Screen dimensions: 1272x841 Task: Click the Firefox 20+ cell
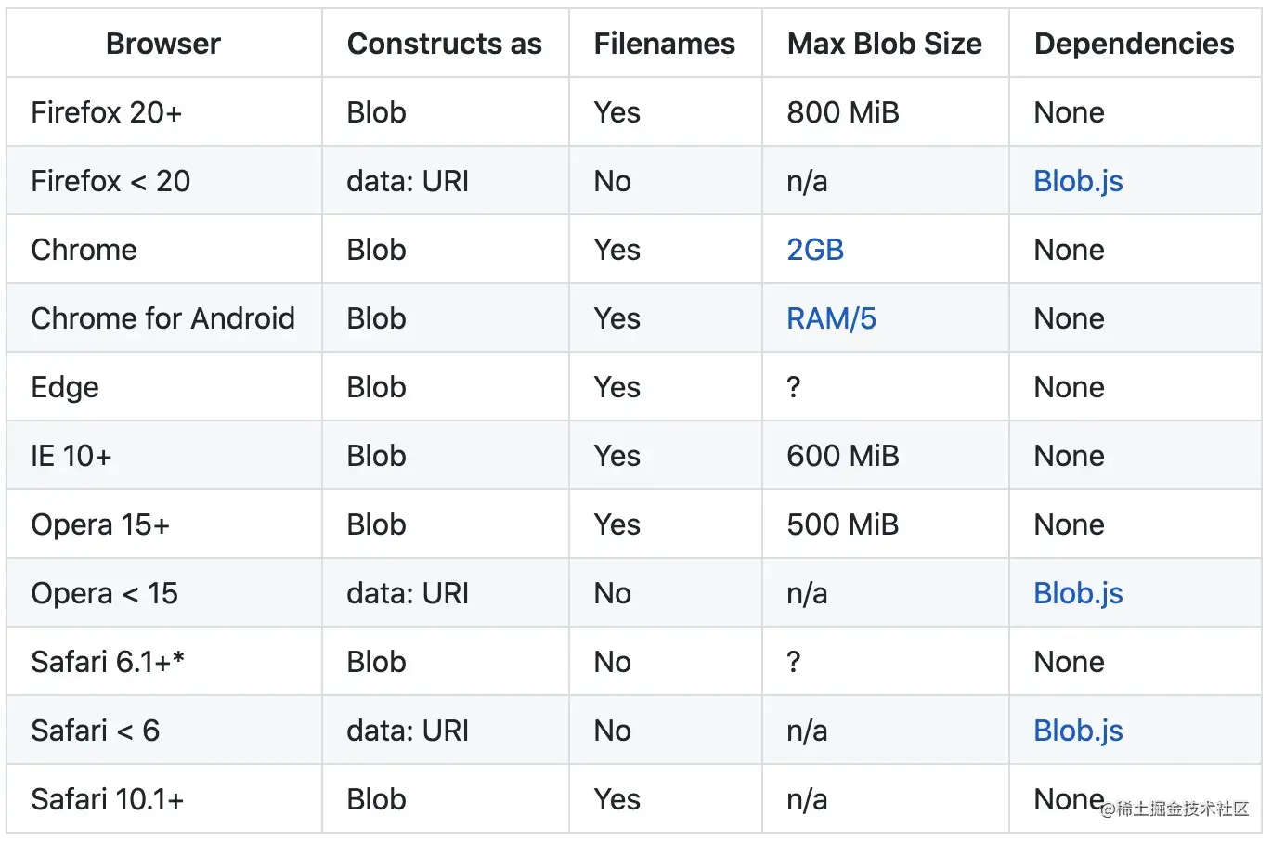coord(107,112)
